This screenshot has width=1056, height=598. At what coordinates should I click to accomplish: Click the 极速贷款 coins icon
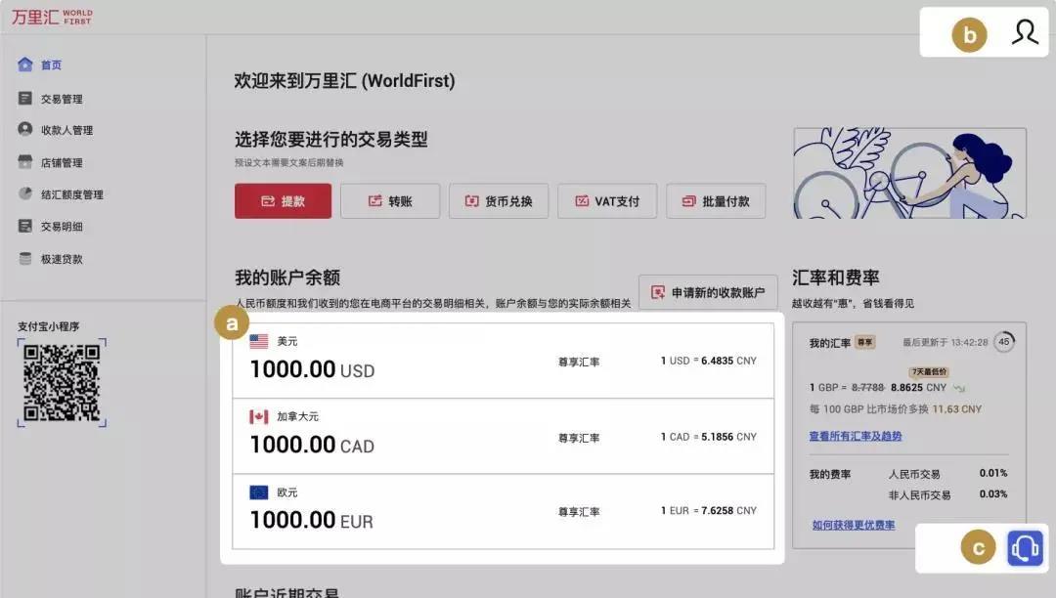tap(24, 258)
